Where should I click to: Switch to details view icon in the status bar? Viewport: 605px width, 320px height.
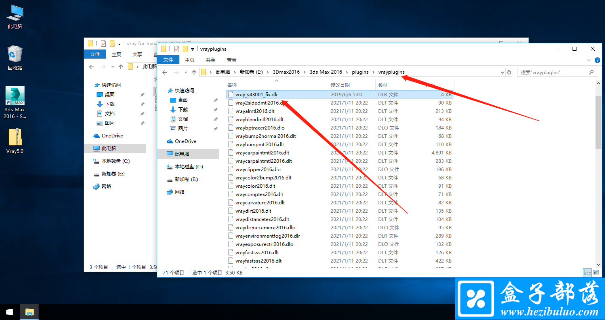(x=587, y=272)
